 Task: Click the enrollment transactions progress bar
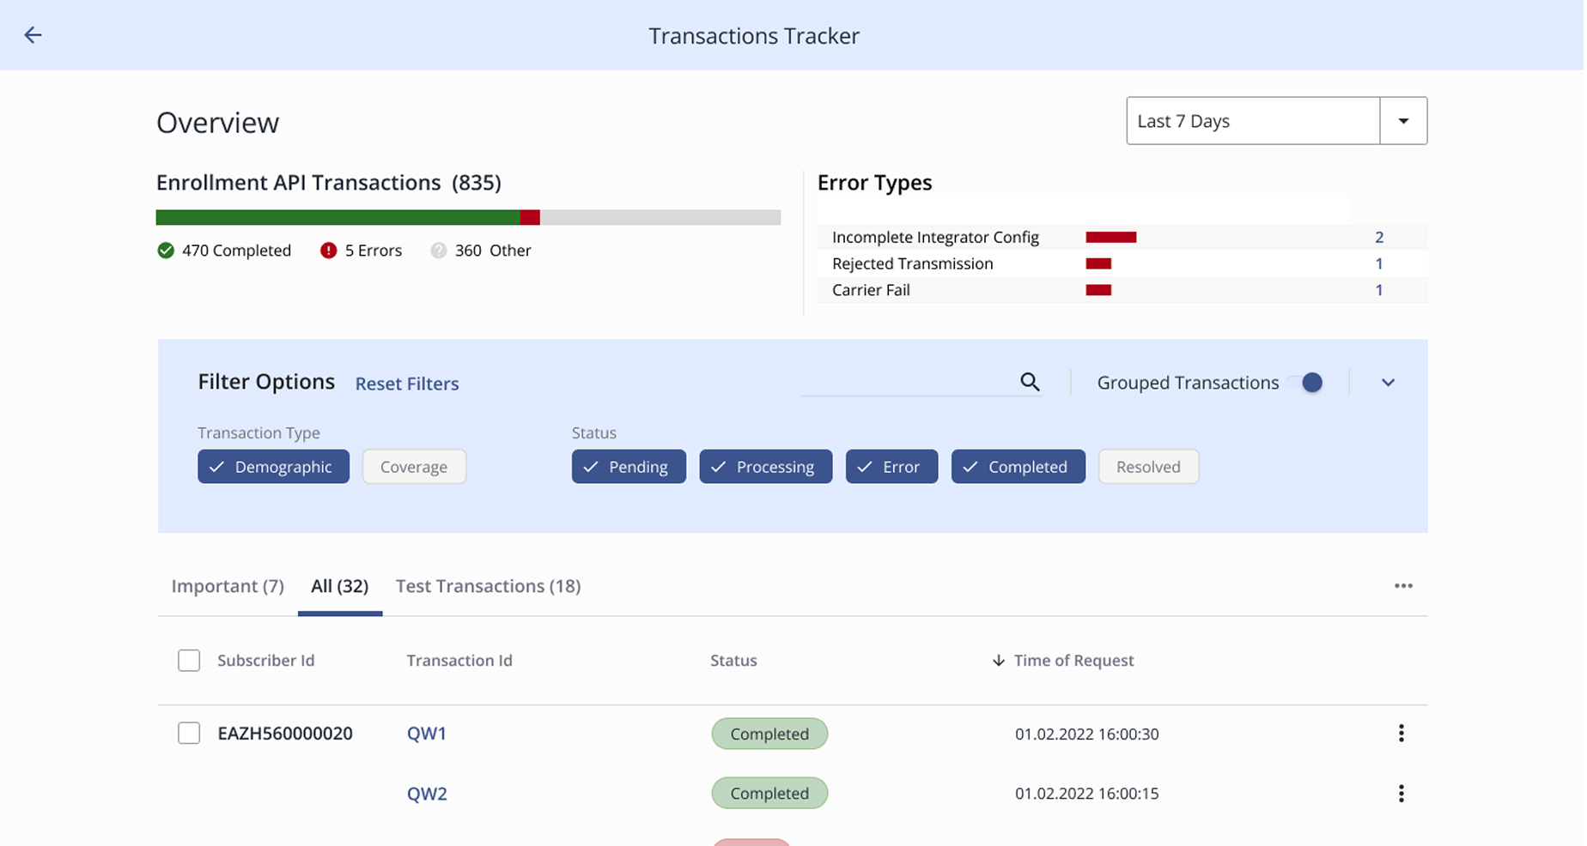point(468,218)
